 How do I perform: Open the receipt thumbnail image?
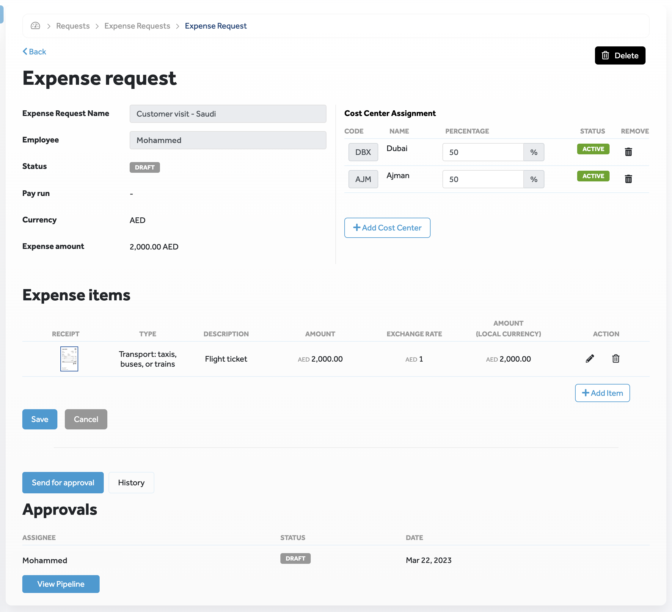click(69, 359)
